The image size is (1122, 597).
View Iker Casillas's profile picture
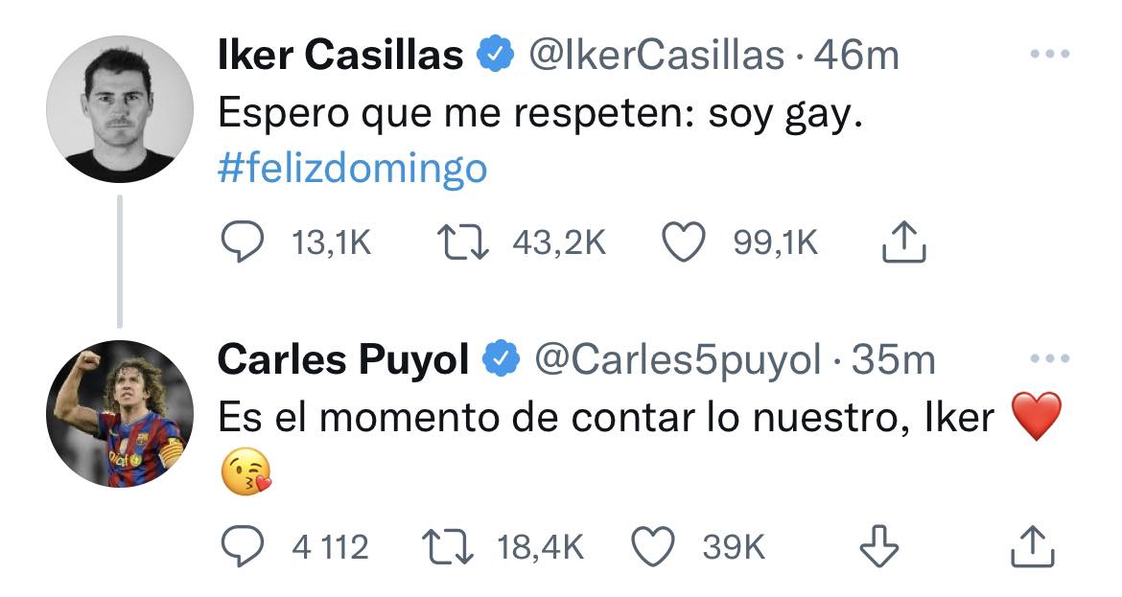[x=120, y=109]
